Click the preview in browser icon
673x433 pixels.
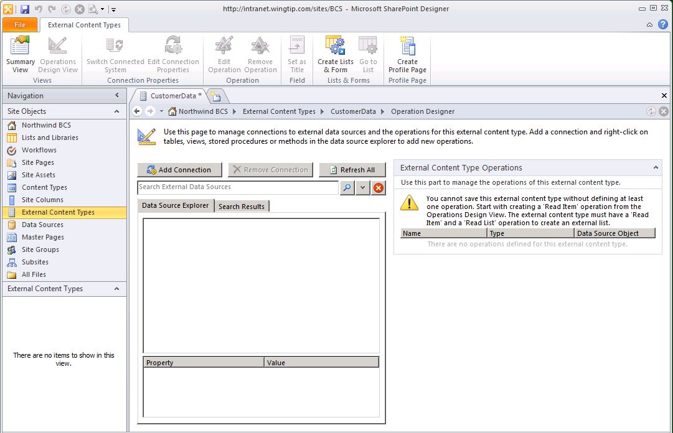(93, 9)
